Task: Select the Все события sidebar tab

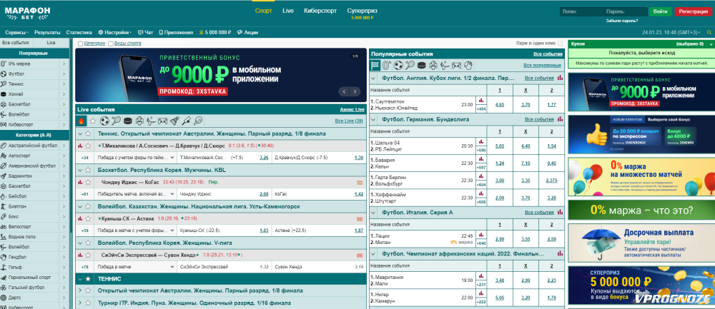Action: coord(16,42)
